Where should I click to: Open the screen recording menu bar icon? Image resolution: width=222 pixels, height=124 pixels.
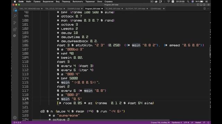(152, 1)
